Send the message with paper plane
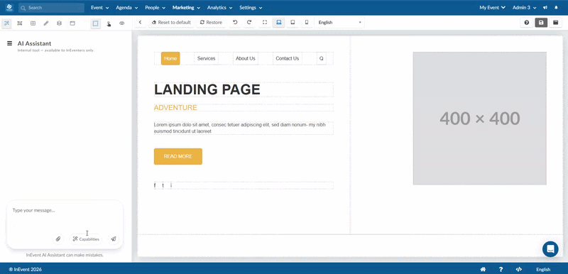The height and width of the screenshot is (274, 568). (x=114, y=239)
